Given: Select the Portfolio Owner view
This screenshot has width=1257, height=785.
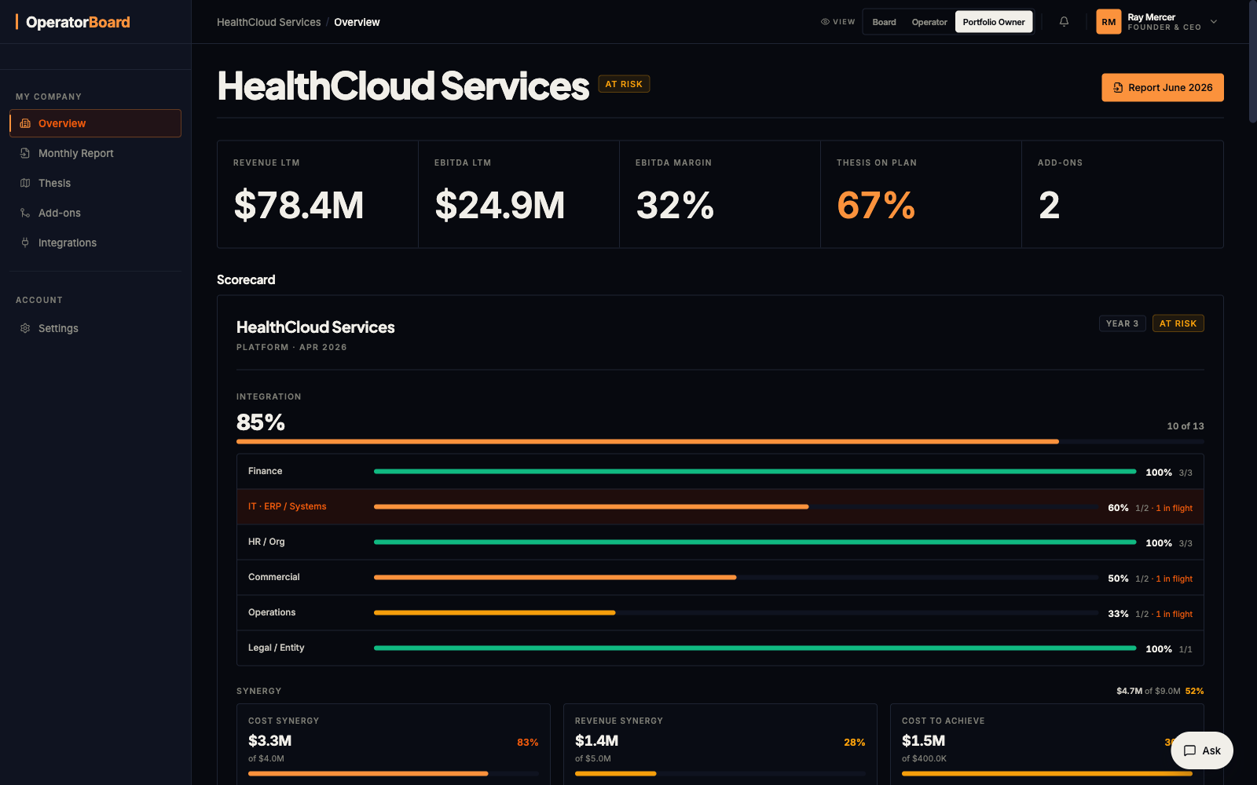Looking at the screenshot, I should pos(994,22).
